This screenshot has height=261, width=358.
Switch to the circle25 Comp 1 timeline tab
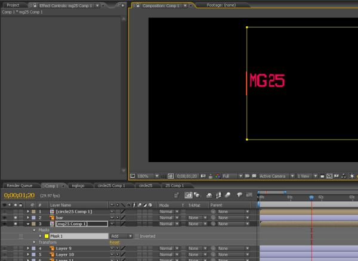(112, 185)
